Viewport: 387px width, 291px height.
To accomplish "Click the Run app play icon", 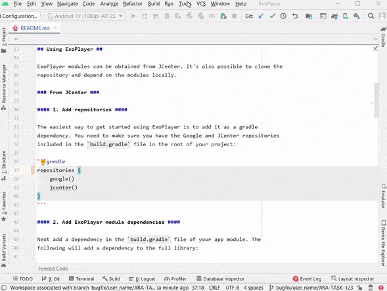I will (133, 16).
